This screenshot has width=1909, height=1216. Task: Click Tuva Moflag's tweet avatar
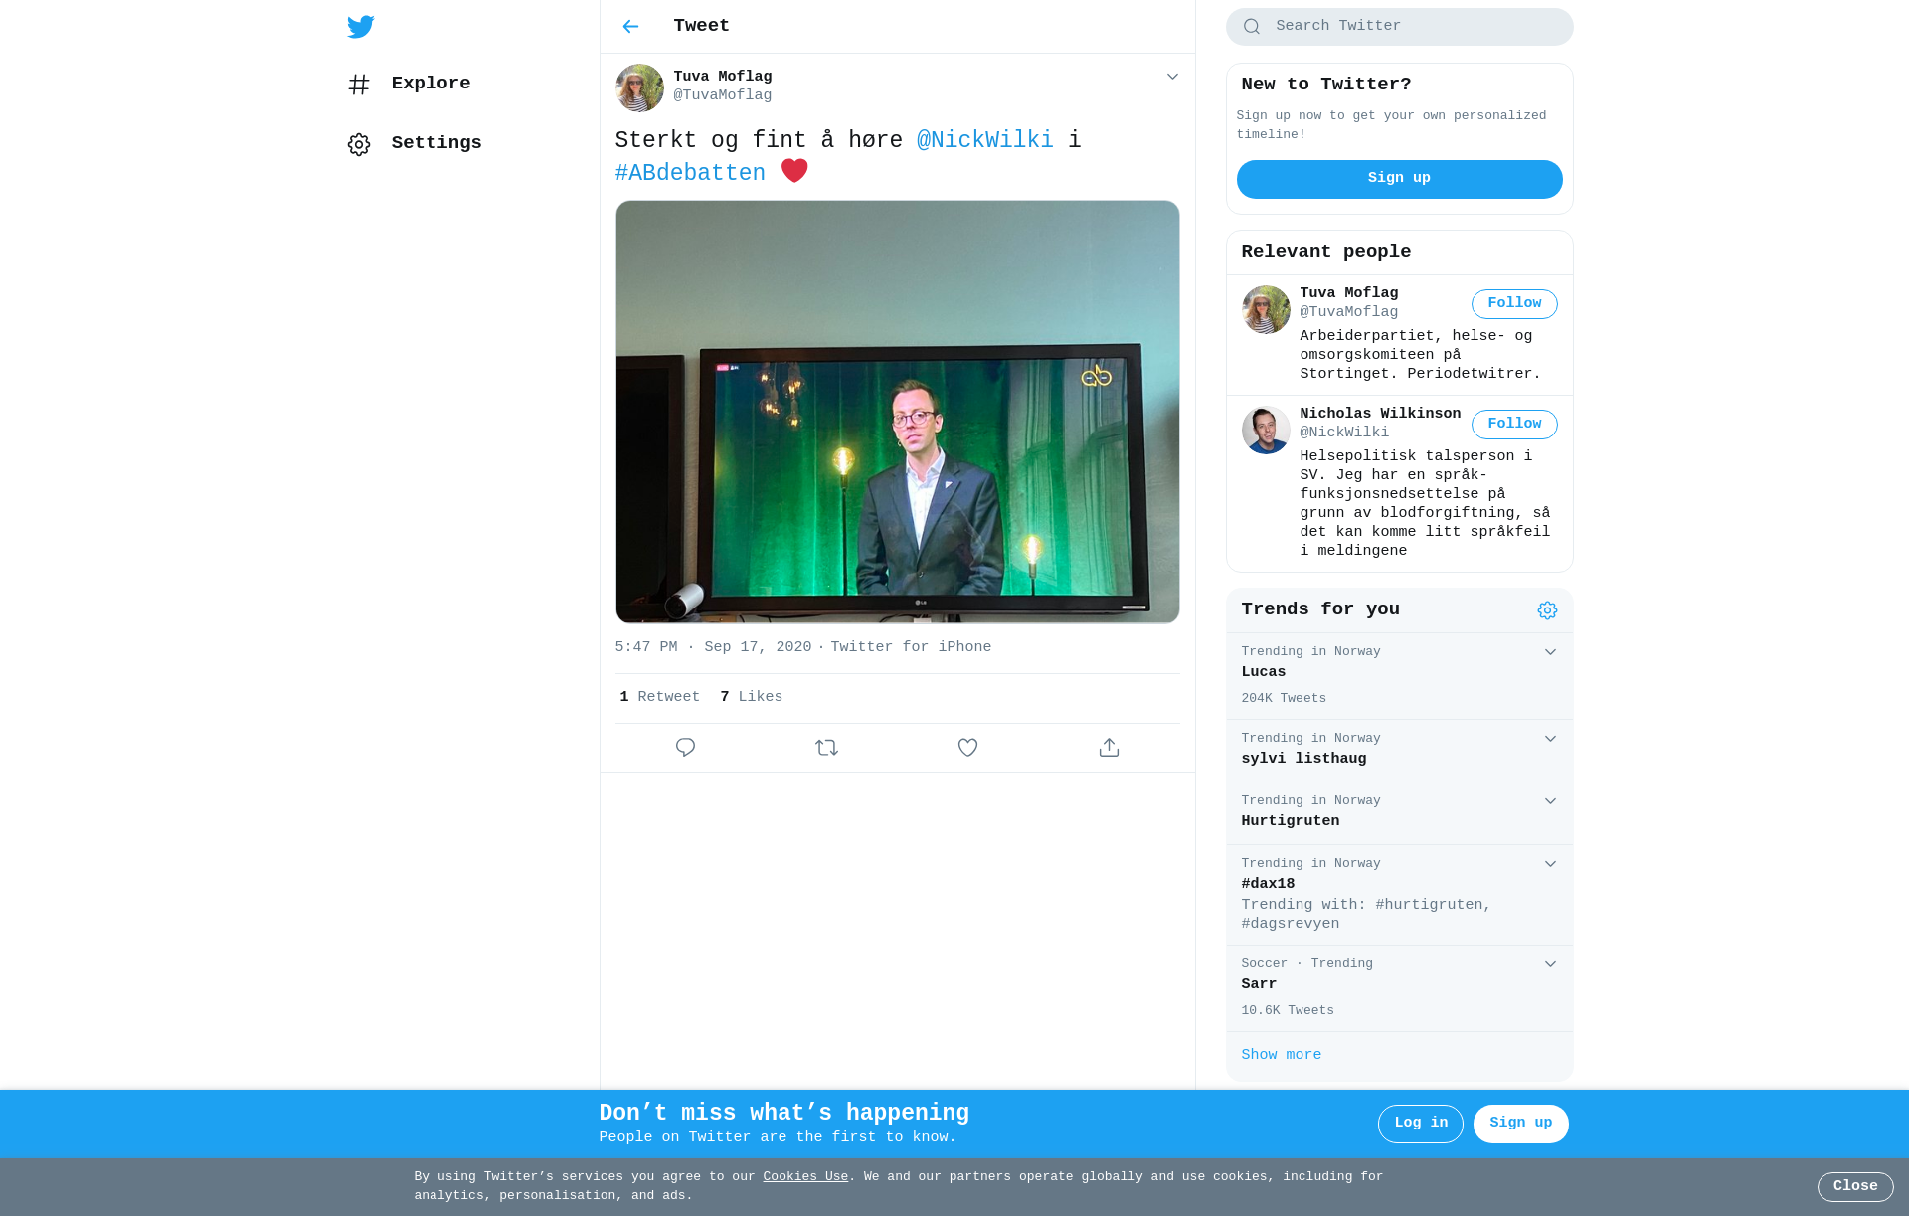click(x=639, y=87)
